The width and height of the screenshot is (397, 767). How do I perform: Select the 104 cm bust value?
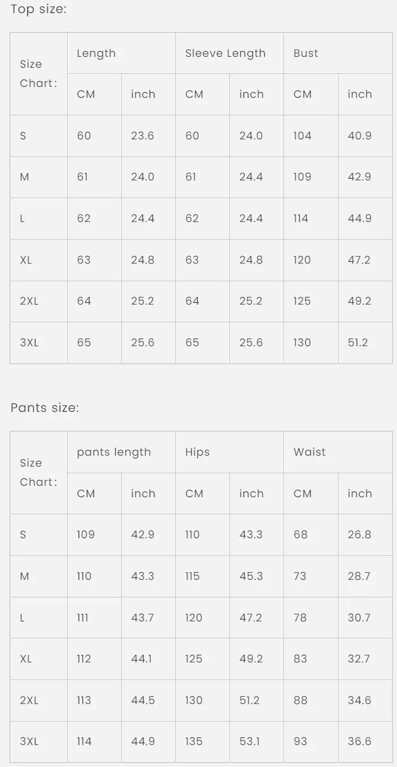point(302,136)
